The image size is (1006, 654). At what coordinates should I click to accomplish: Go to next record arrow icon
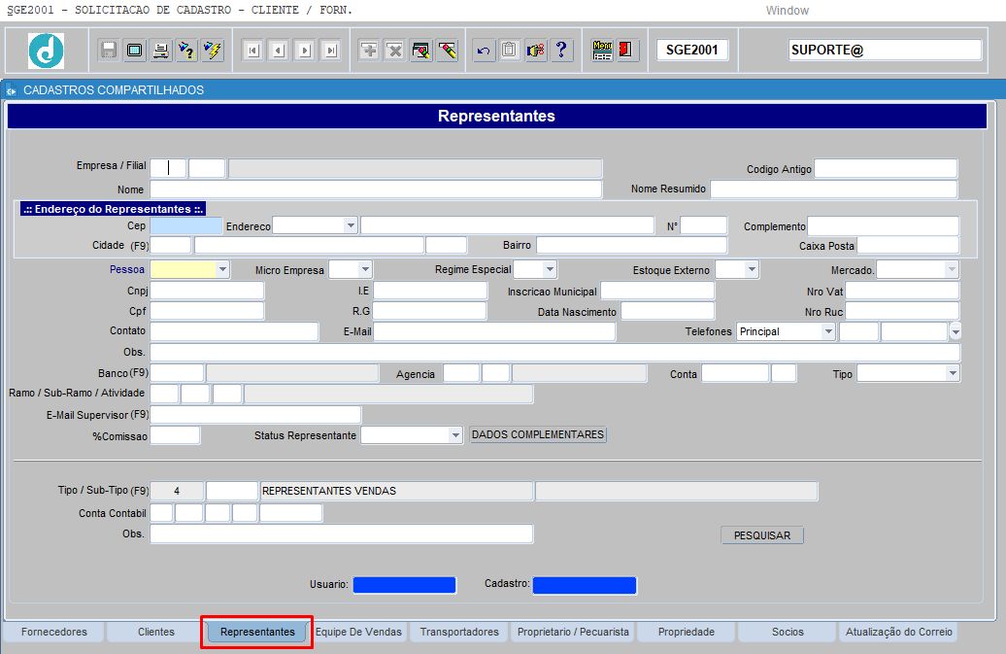(x=305, y=51)
